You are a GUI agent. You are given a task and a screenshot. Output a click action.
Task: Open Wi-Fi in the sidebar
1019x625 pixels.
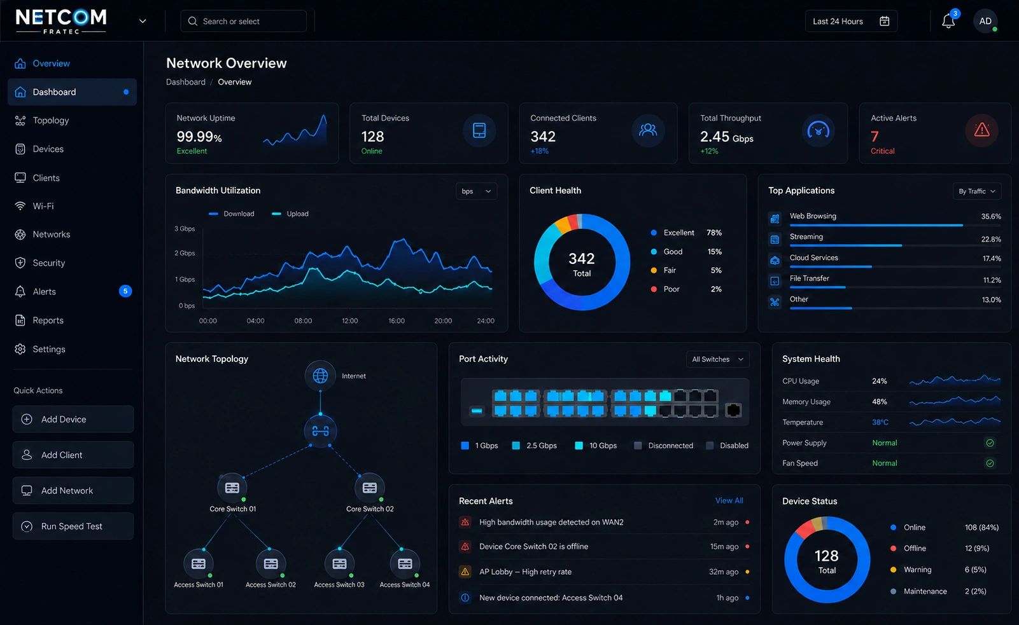[x=72, y=206]
